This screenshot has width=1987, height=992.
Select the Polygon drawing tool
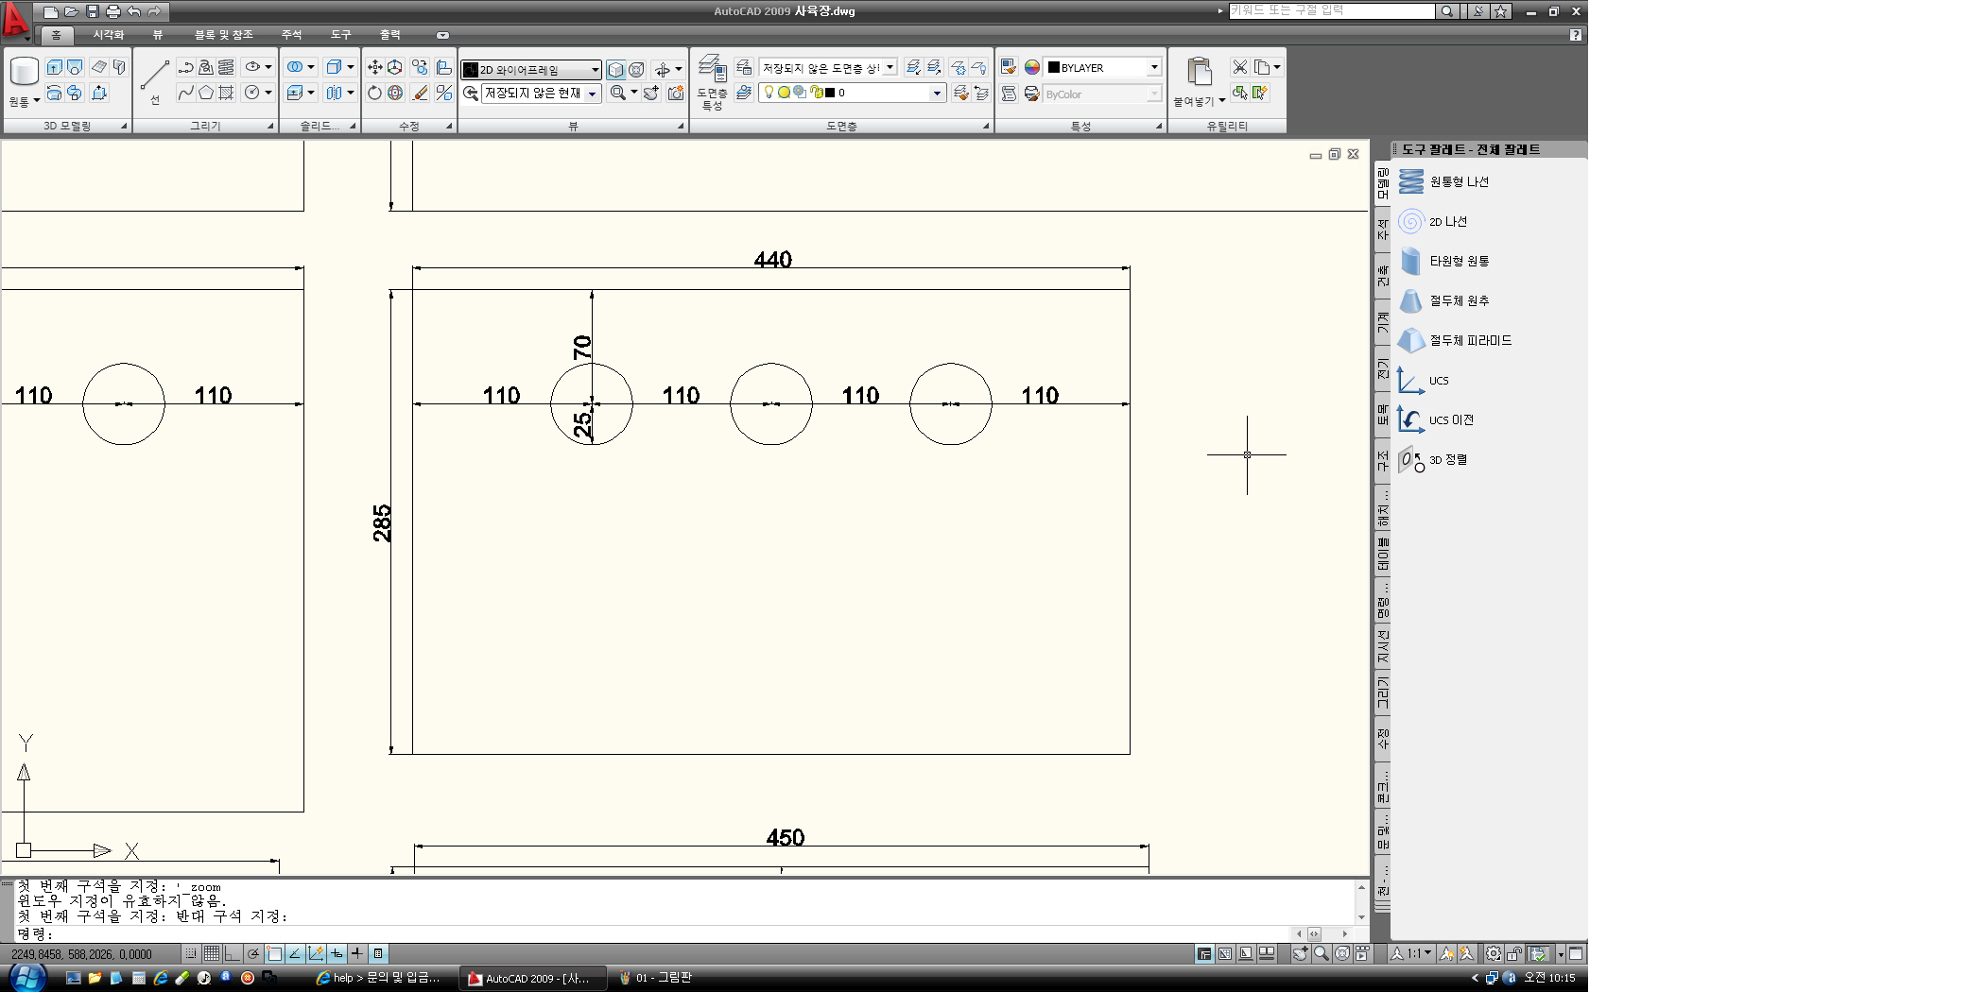tap(206, 93)
